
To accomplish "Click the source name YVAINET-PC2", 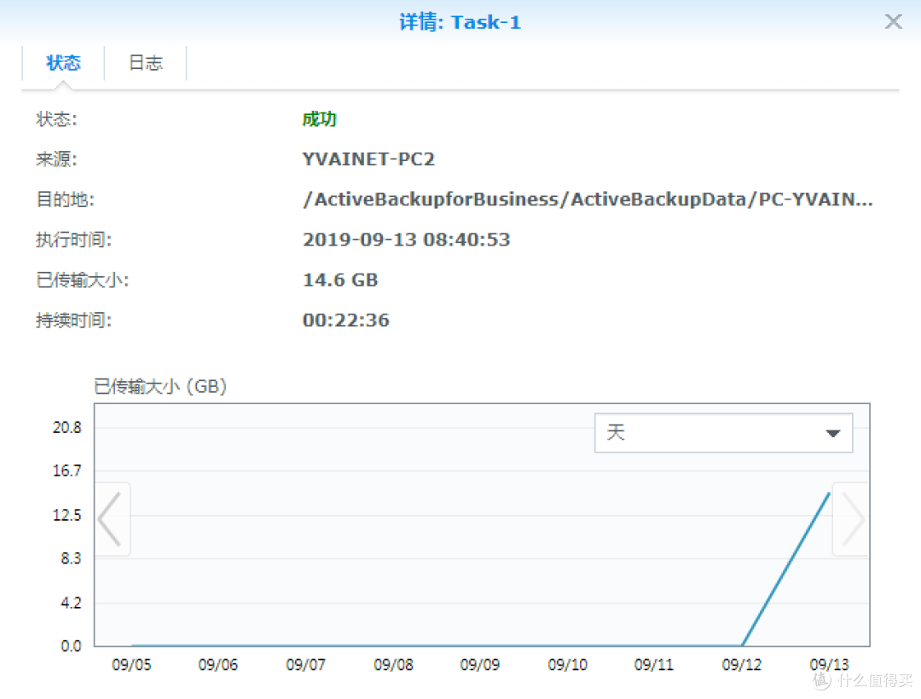I will pyautogui.click(x=368, y=159).
